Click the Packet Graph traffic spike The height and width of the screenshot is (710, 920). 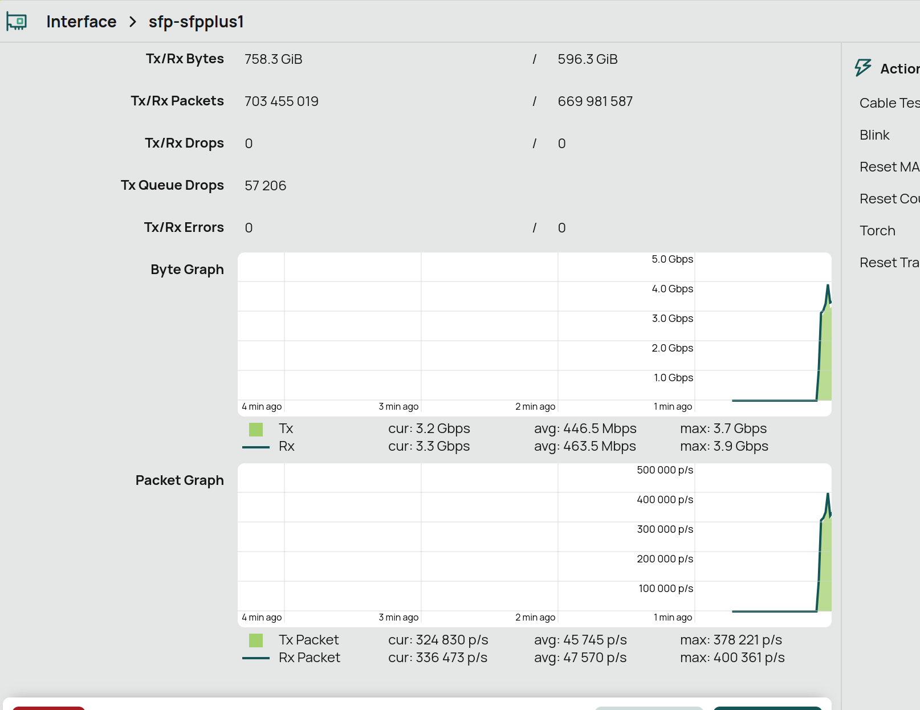click(x=825, y=553)
